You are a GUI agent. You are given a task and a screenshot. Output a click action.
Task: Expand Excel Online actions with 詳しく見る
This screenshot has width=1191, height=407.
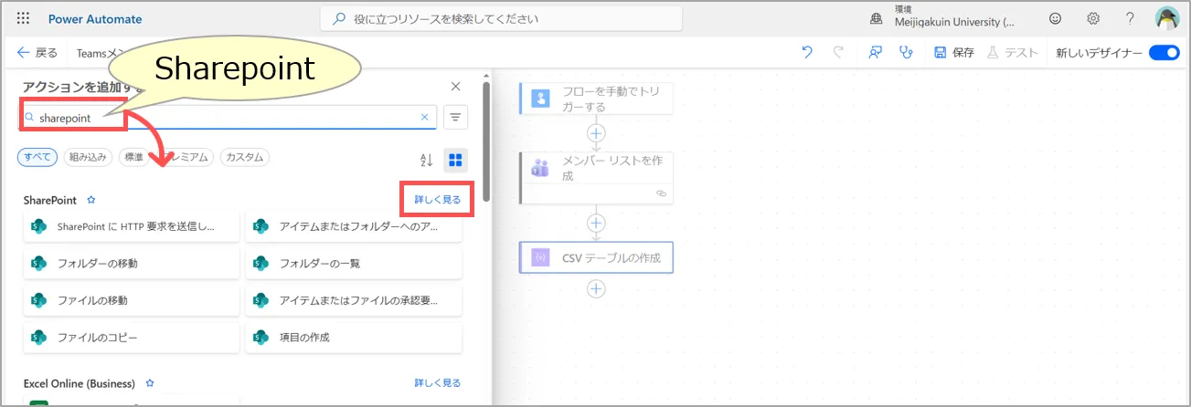tap(438, 383)
